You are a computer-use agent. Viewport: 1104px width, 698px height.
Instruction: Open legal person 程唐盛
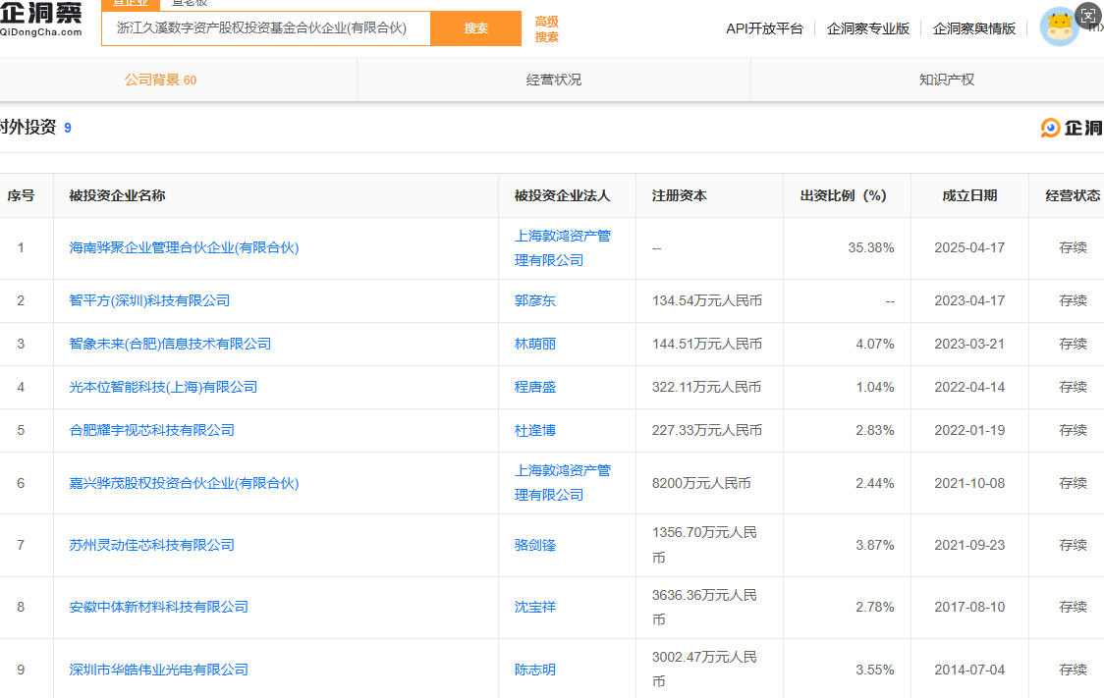click(535, 387)
